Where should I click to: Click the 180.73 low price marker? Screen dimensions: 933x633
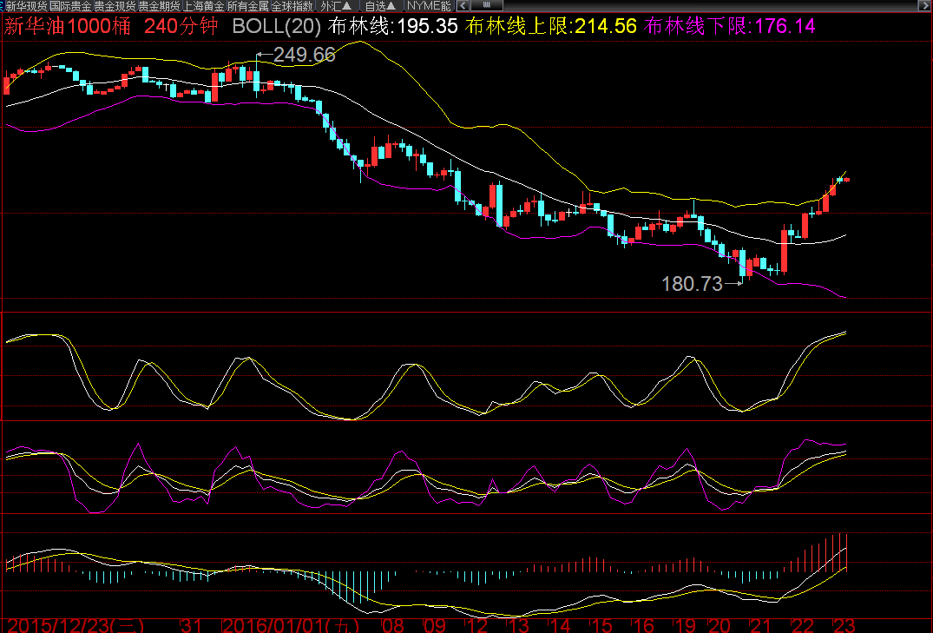(692, 284)
